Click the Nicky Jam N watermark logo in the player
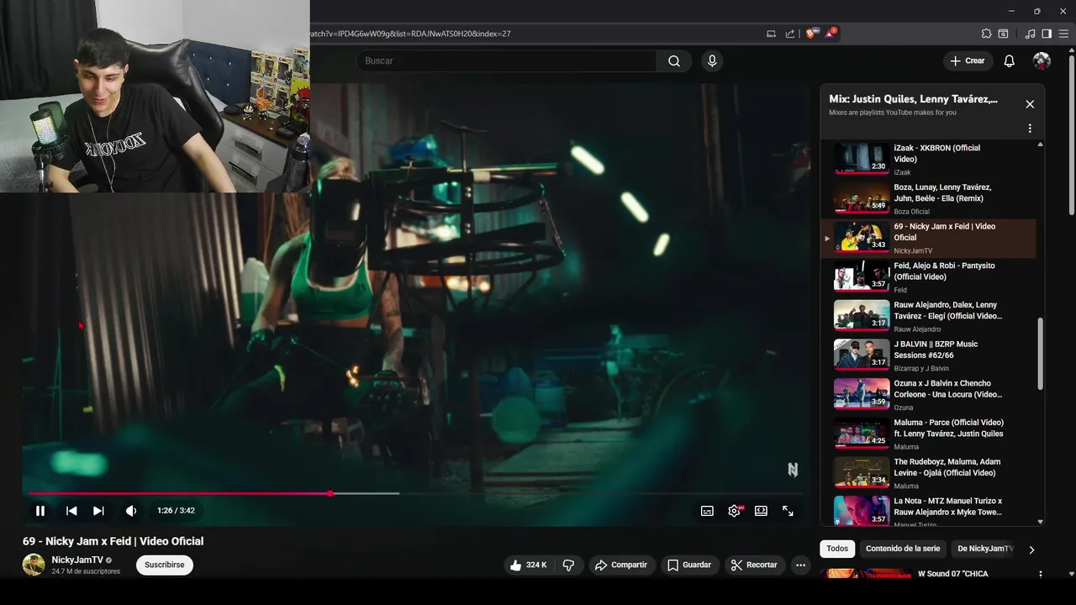Screen dimensions: 1076x605 [x=793, y=470]
